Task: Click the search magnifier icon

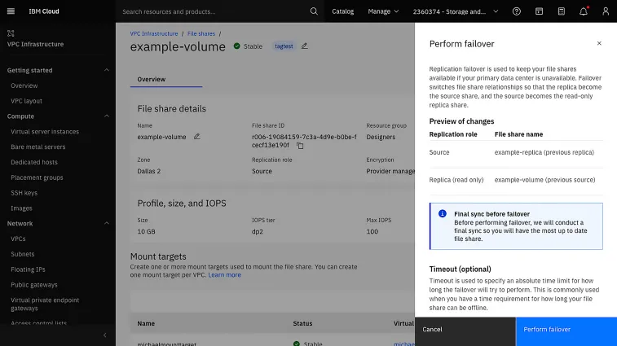Action: pos(314,11)
